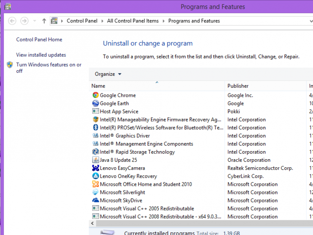The height and width of the screenshot is (235, 313).
Task: Click the Visual C++ 2005 Redistributable icon
Action: (96, 208)
